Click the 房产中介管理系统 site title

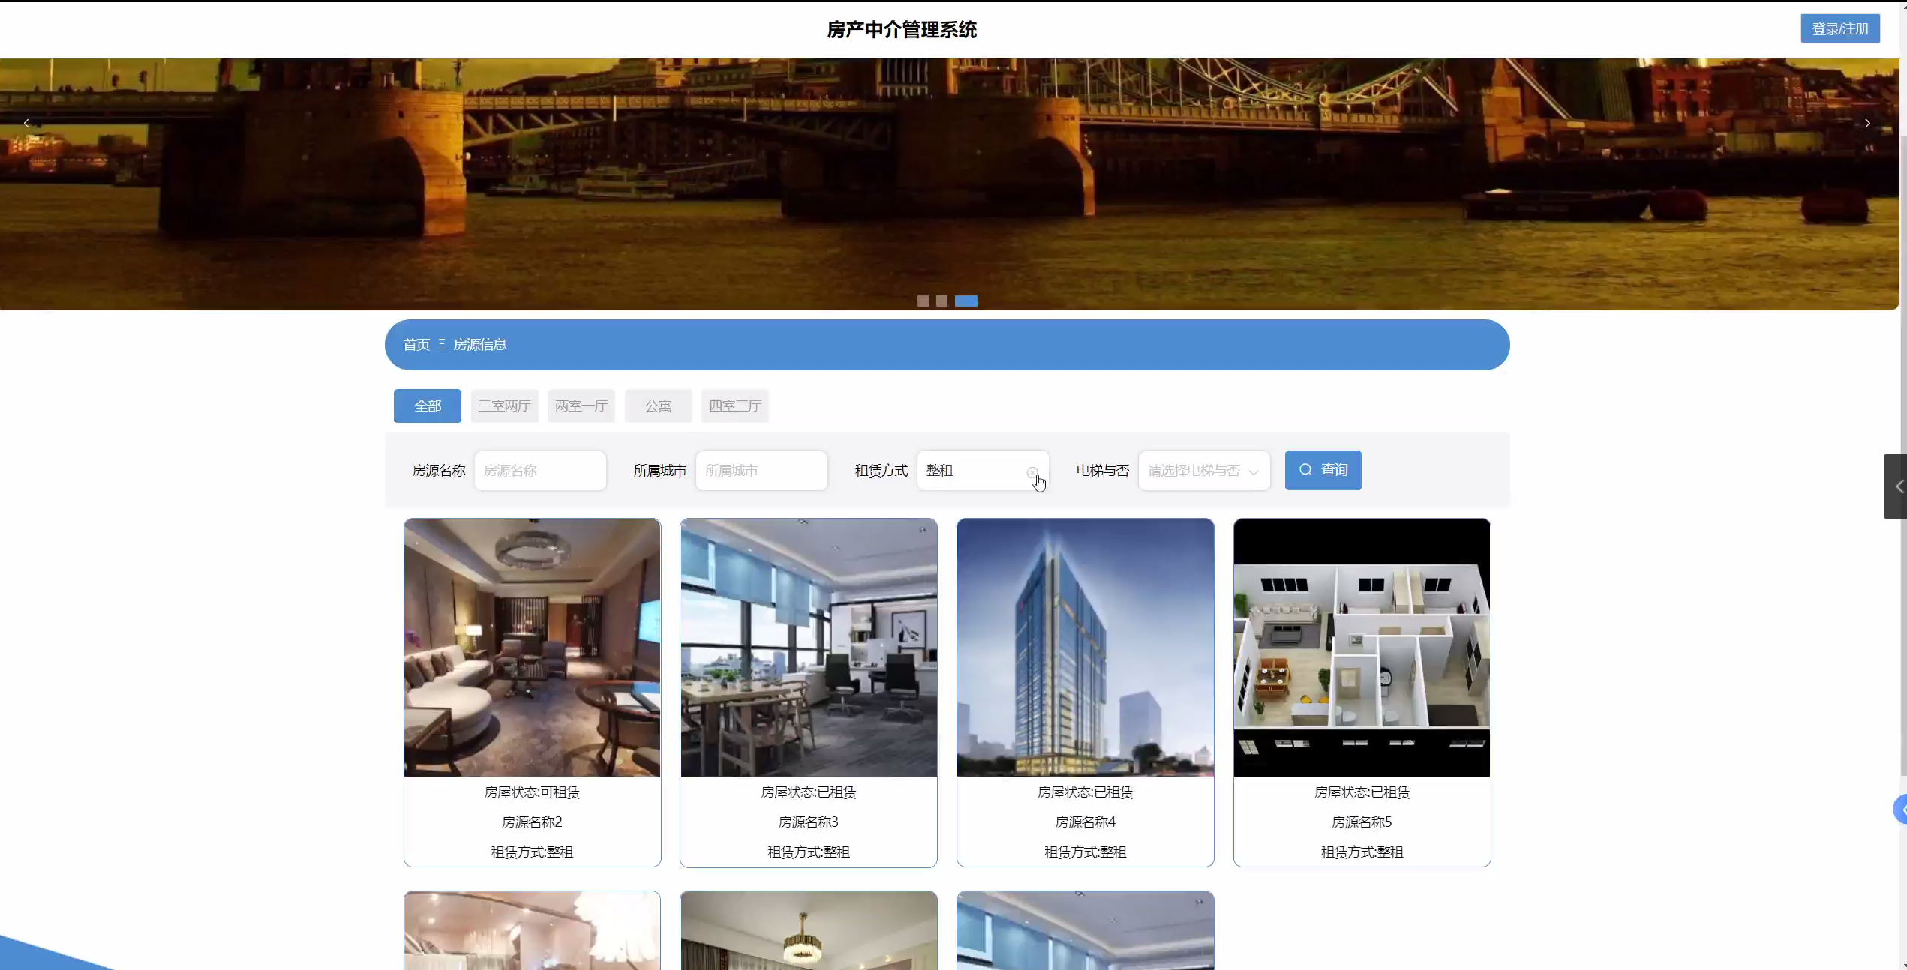(x=902, y=29)
